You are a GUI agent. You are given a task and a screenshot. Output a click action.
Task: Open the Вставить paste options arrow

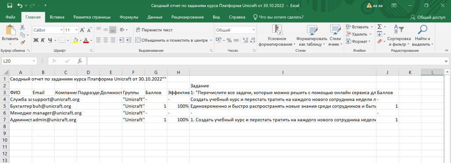[10, 44]
